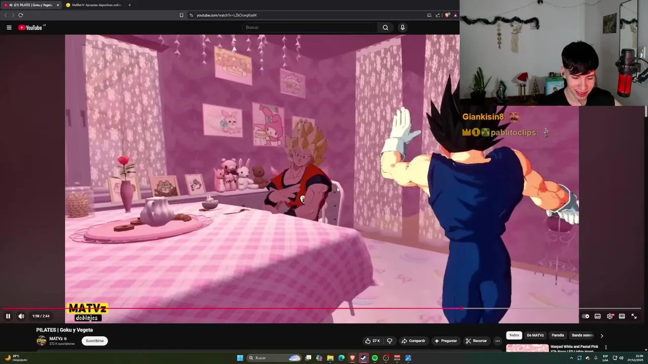Image resolution: width=648 pixels, height=364 pixels.
Task: Open Steam from the taskbar
Action: [x=363, y=358]
